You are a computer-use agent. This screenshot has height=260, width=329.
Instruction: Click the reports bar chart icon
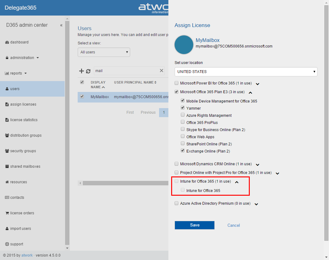pyautogui.click(x=7, y=73)
